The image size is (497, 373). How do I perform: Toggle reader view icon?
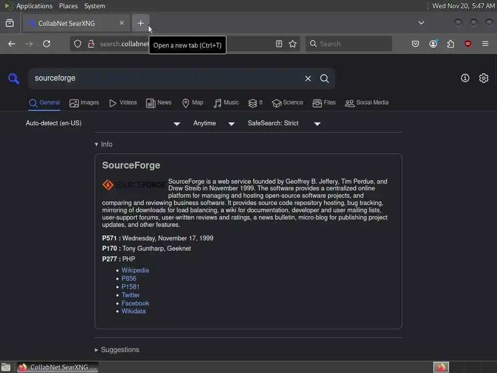tap(279, 44)
